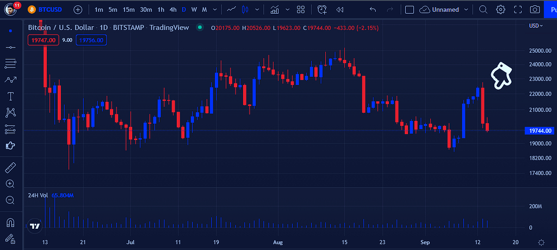Start bar replay mode
This screenshot has width=557, height=250.
pyautogui.click(x=340, y=9)
